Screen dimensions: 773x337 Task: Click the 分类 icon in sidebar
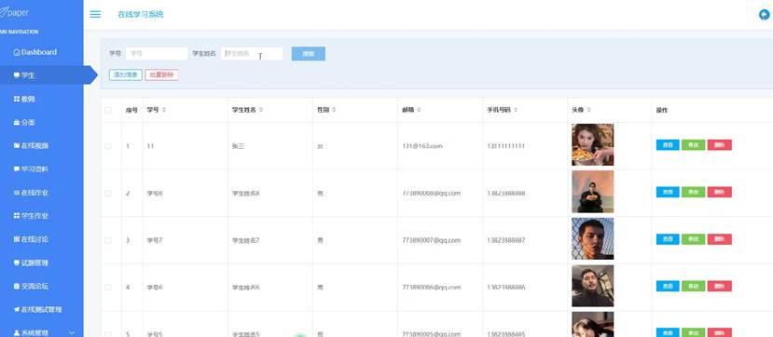click(17, 123)
